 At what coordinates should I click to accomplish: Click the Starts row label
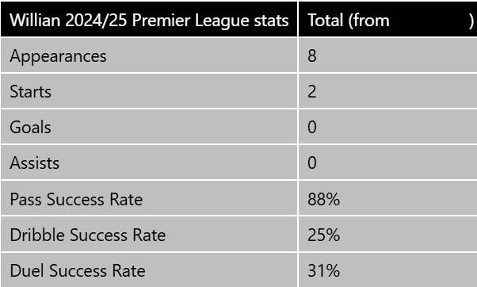tap(30, 92)
